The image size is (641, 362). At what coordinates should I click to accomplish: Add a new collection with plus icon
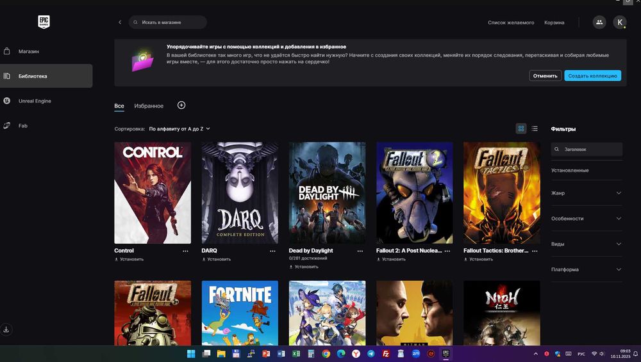point(181,106)
